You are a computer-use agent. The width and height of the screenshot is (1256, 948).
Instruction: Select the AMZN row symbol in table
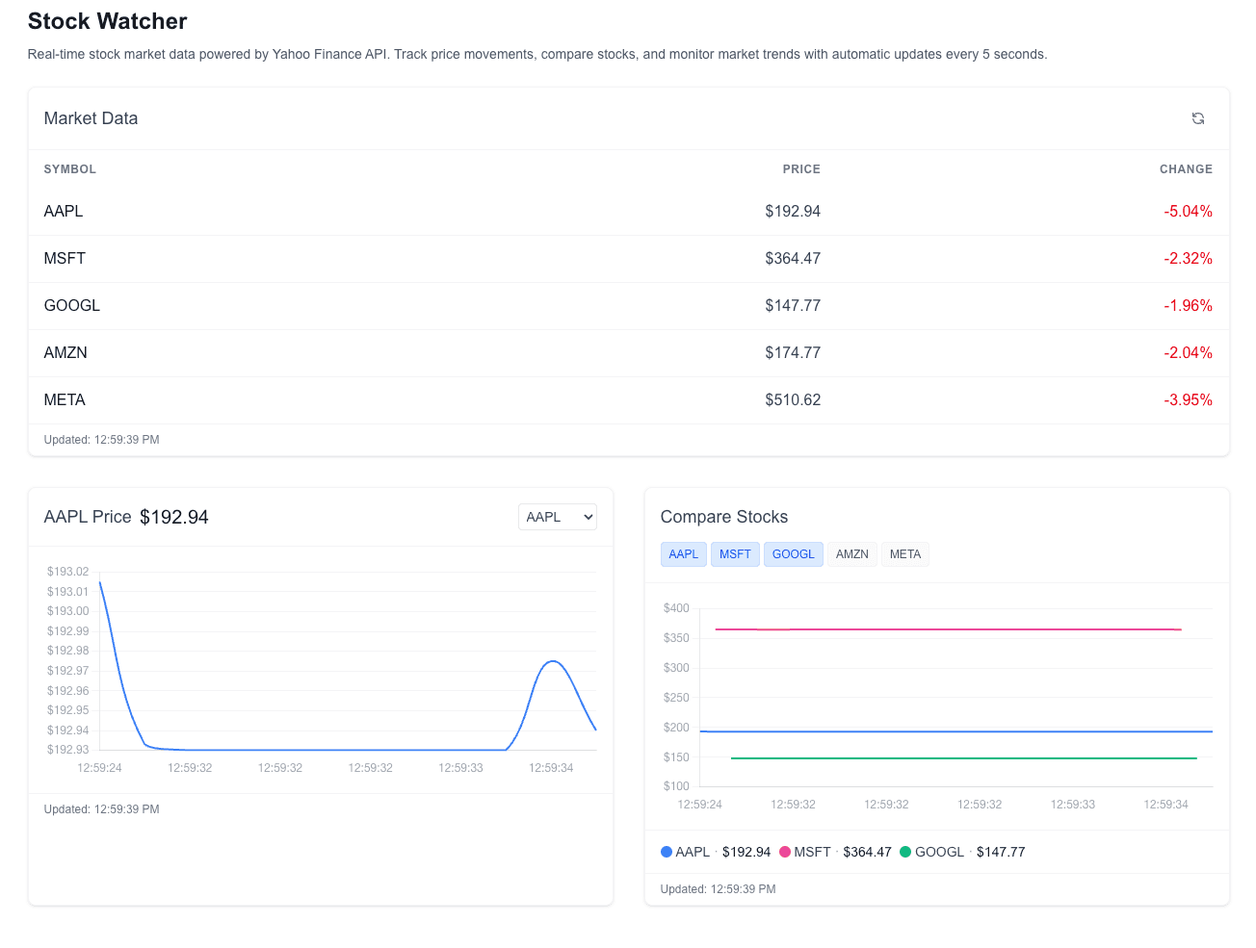65,352
